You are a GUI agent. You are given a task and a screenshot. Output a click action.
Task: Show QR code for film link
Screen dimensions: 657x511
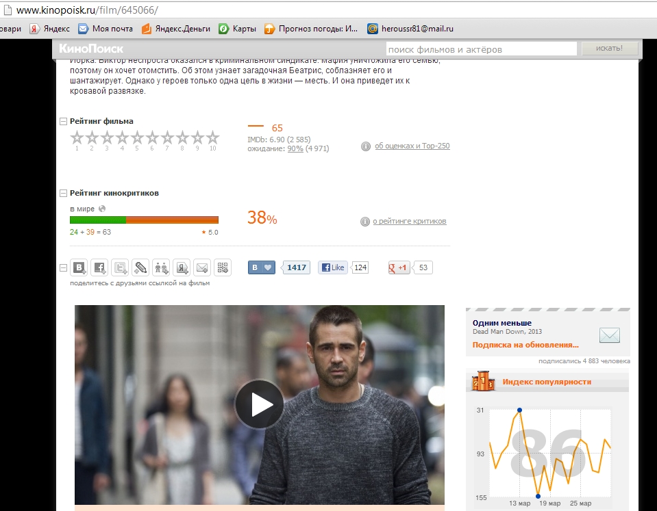pyautogui.click(x=223, y=267)
